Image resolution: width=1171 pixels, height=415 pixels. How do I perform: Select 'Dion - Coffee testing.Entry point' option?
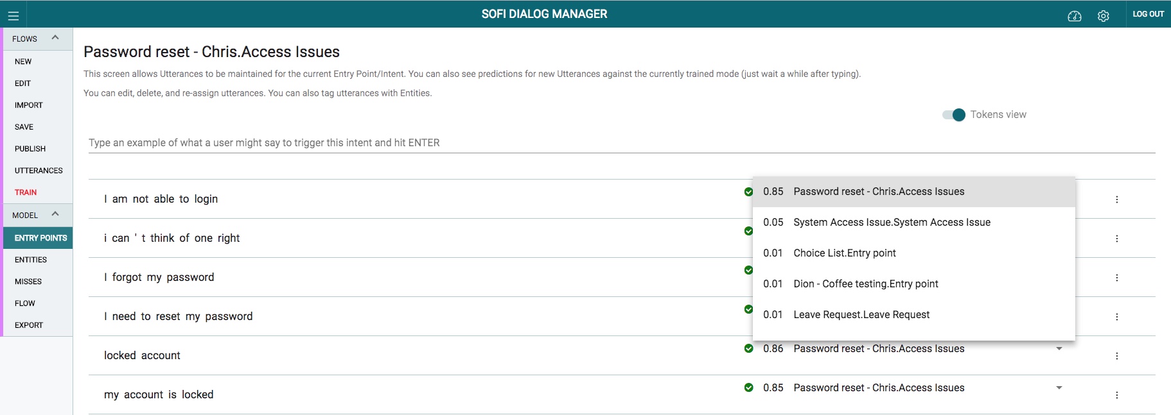(913, 284)
